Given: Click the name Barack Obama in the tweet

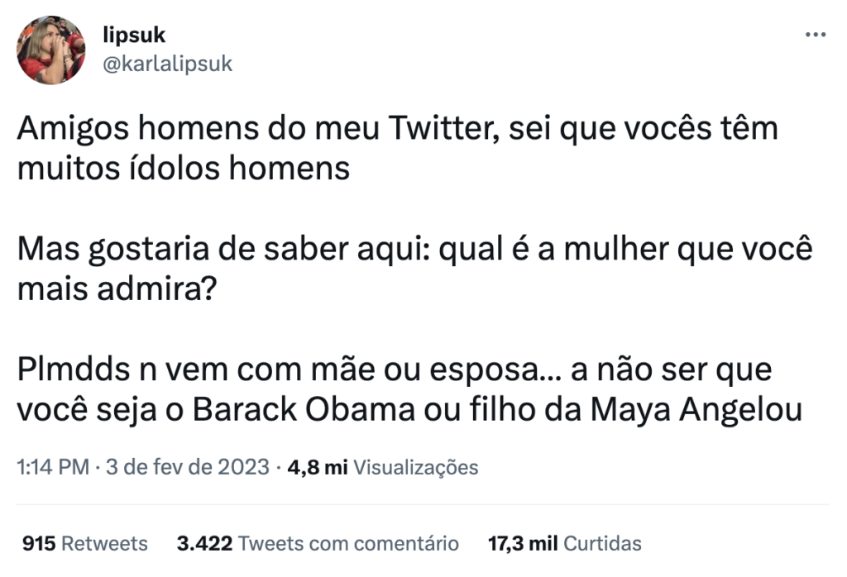Looking at the screenshot, I should tap(304, 410).
